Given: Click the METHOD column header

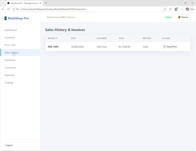Looking at the screenshot, I should (147, 38).
